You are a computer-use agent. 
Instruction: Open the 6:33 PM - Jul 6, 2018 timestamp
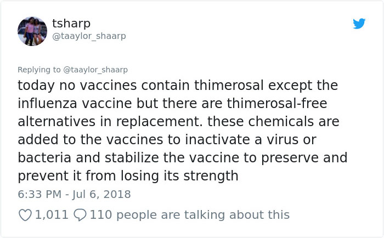coord(74,195)
